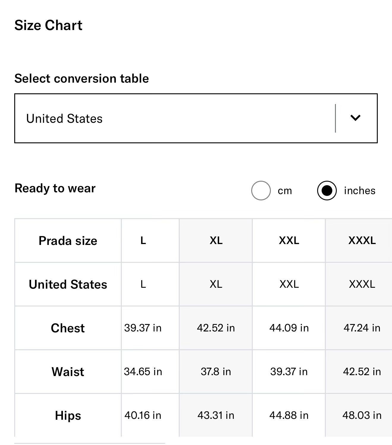This screenshot has height=445, width=392.
Task: Click the Ready to wear section title
Action: (x=55, y=188)
